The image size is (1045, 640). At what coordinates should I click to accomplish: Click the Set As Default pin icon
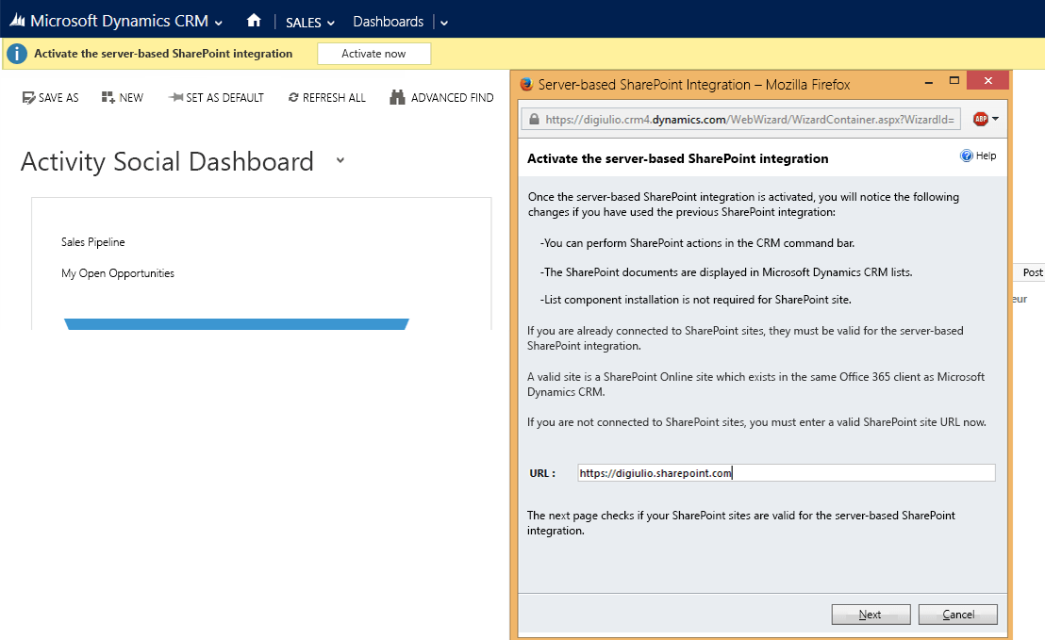point(176,98)
